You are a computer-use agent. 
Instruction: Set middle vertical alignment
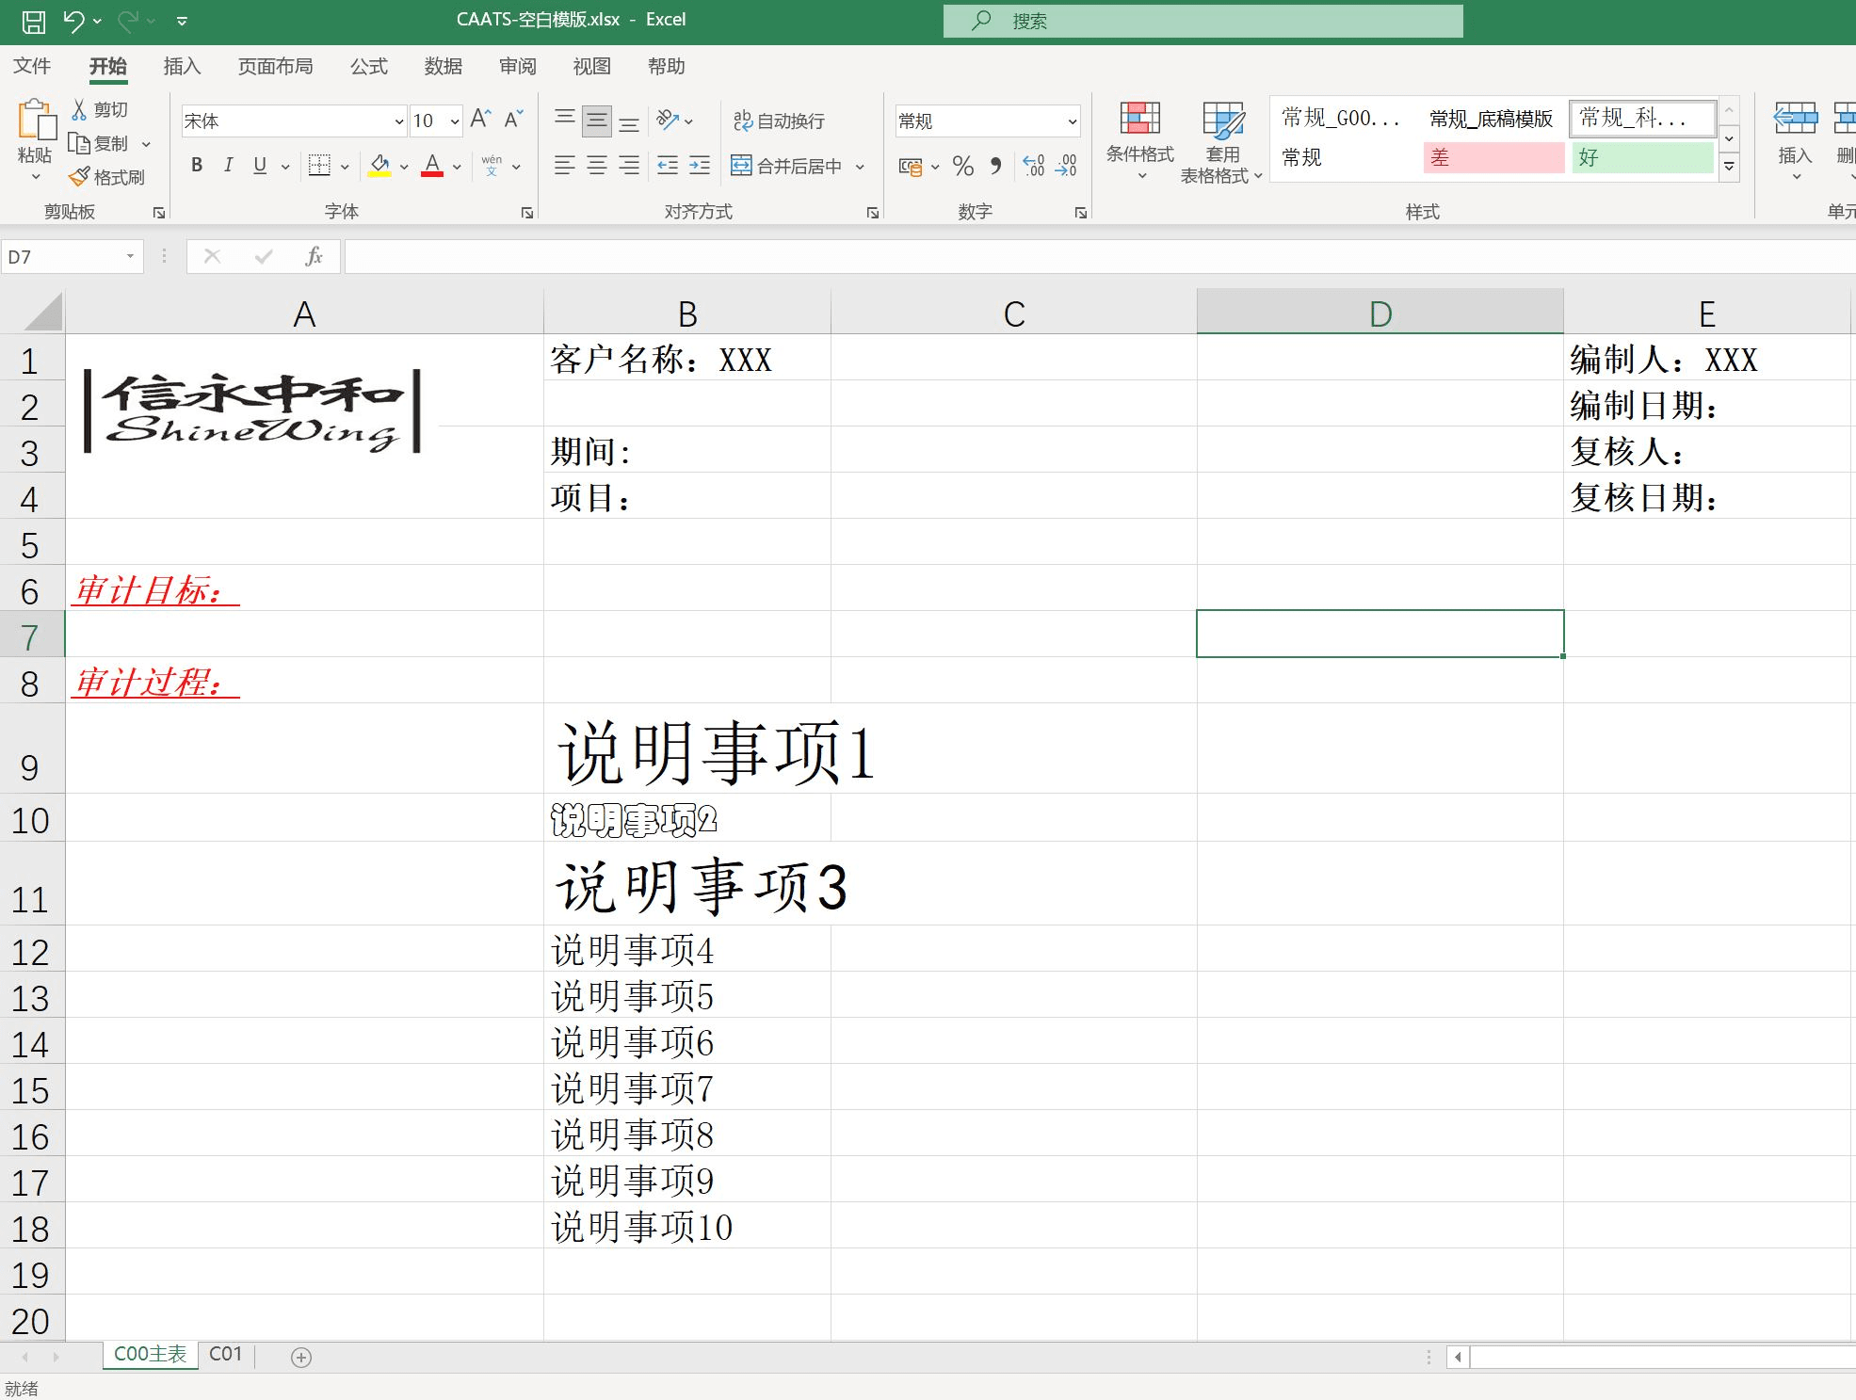coord(597,120)
